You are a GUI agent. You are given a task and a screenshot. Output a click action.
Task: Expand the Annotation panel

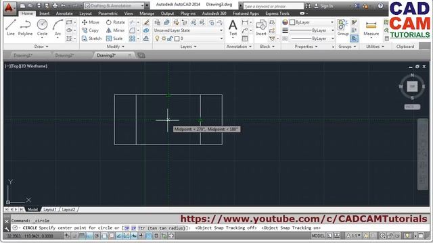pos(239,47)
